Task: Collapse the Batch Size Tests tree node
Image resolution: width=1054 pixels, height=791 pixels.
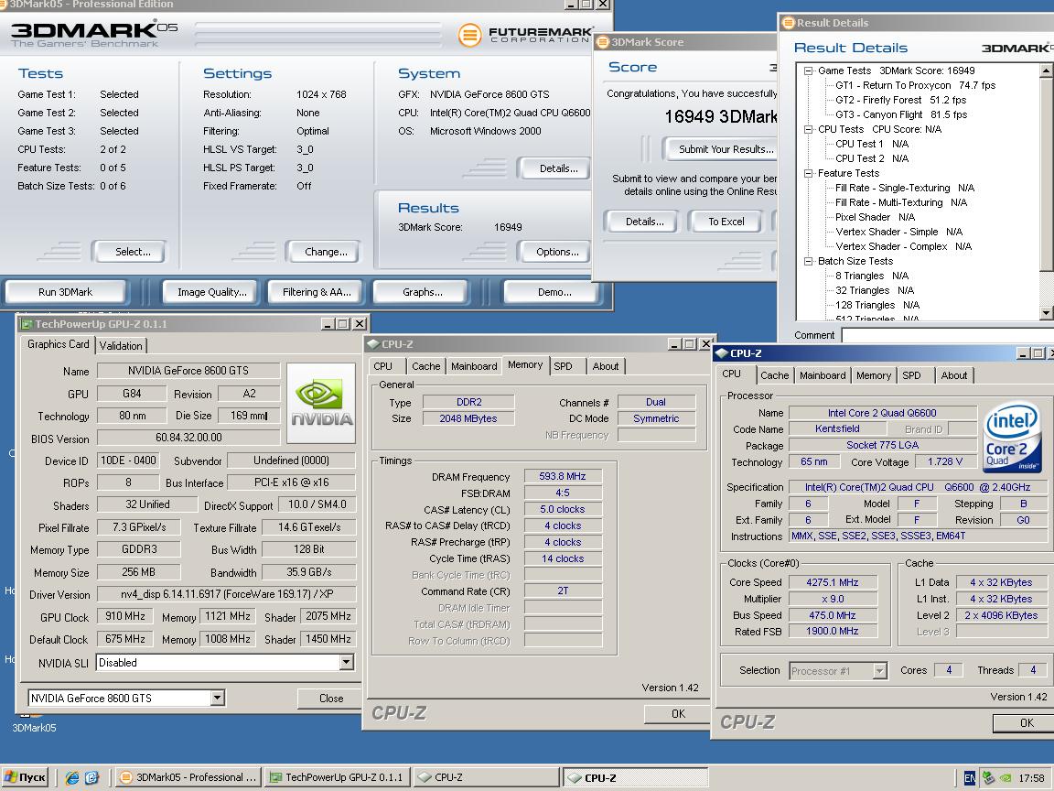Action: pos(809,261)
